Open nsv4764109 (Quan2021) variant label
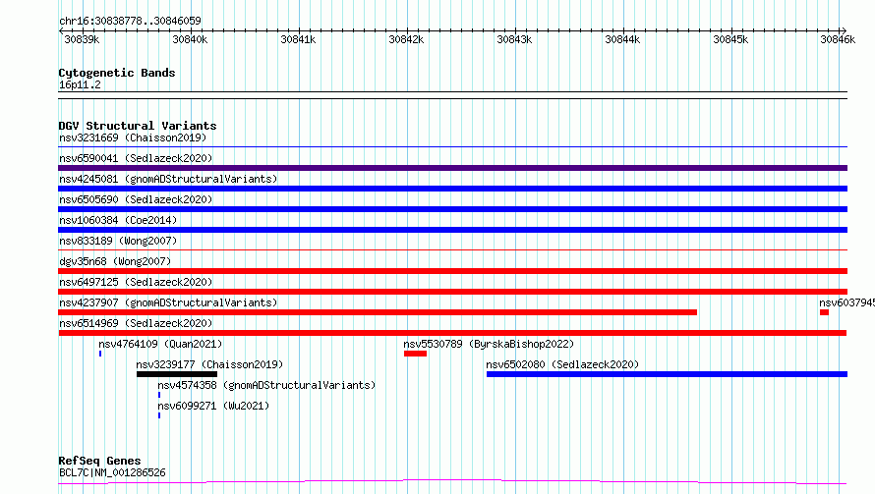 tap(160, 344)
